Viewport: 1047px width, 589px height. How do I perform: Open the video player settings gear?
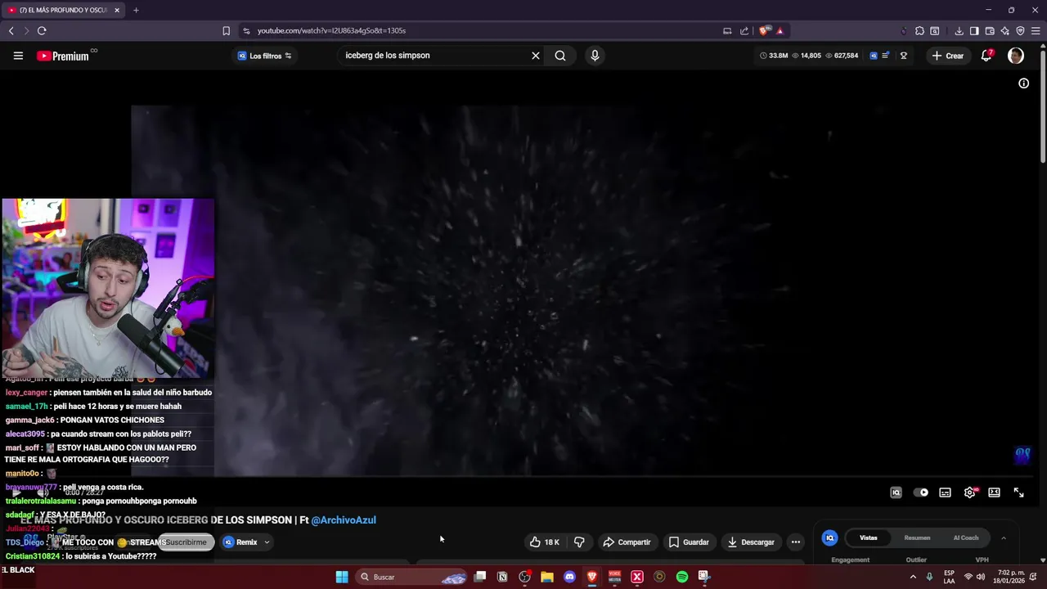tap(970, 492)
